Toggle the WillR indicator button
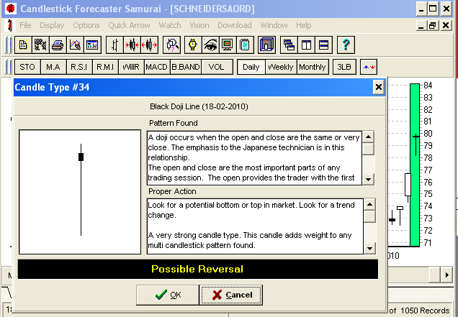The width and height of the screenshot is (458, 317). coord(131,67)
